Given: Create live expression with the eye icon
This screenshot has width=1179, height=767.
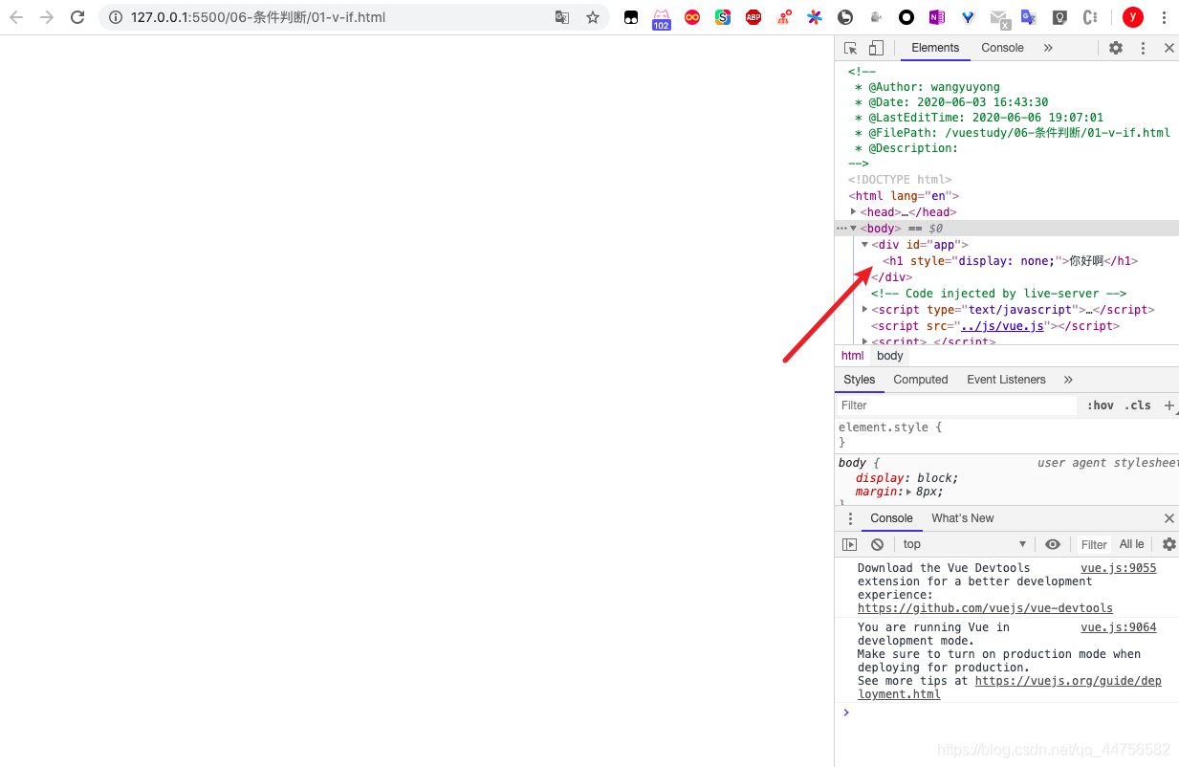Looking at the screenshot, I should [x=1053, y=544].
